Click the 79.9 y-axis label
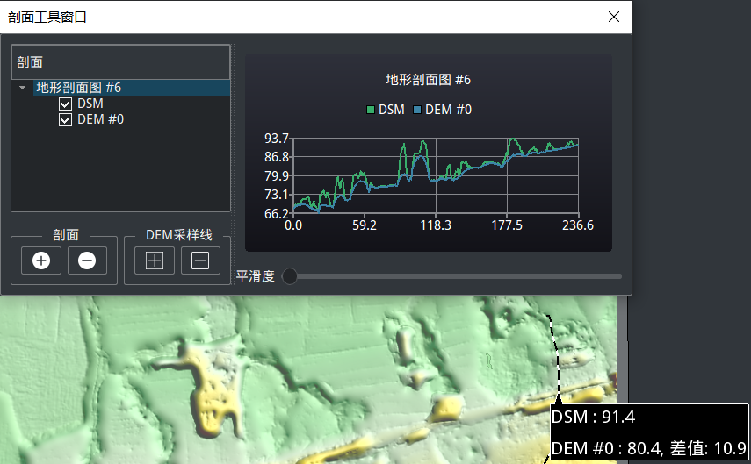Screen dimensions: 751x464 pyautogui.click(x=277, y=176)
